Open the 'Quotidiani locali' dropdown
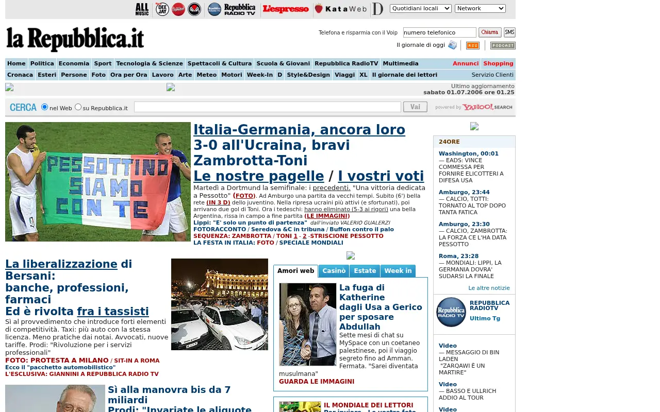The image size is (660, 412). (421, 8)
